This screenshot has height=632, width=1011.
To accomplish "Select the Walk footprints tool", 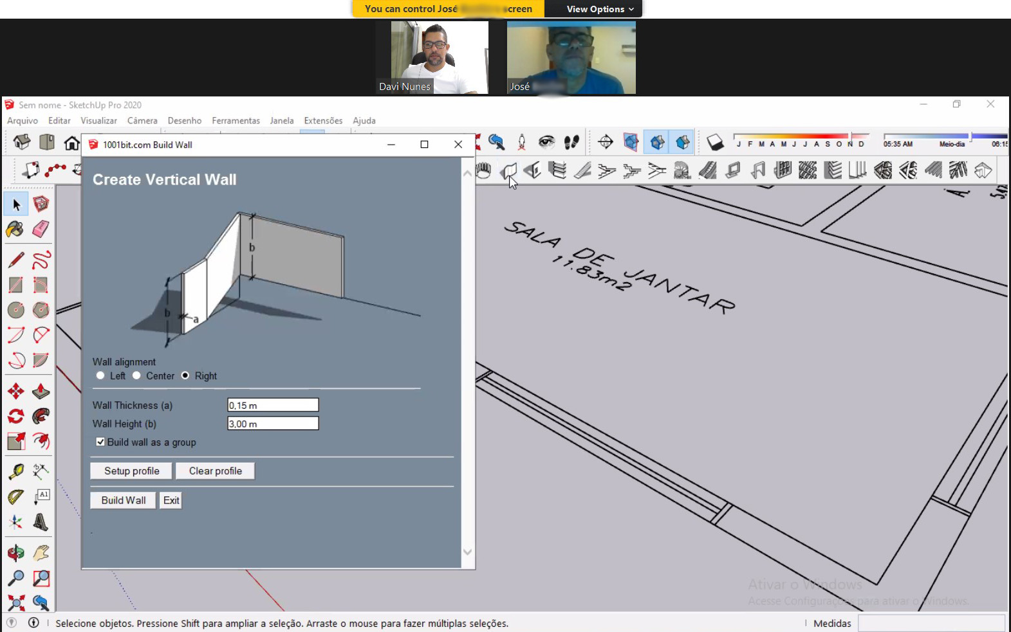I will (571, 142).
